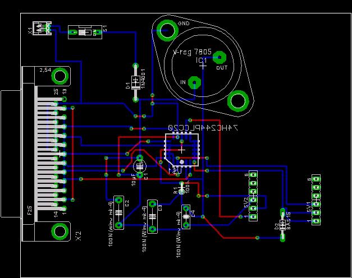Select the 'V-reg 7805' label text
Screen dimensions: 352x278
coord(192,52)
